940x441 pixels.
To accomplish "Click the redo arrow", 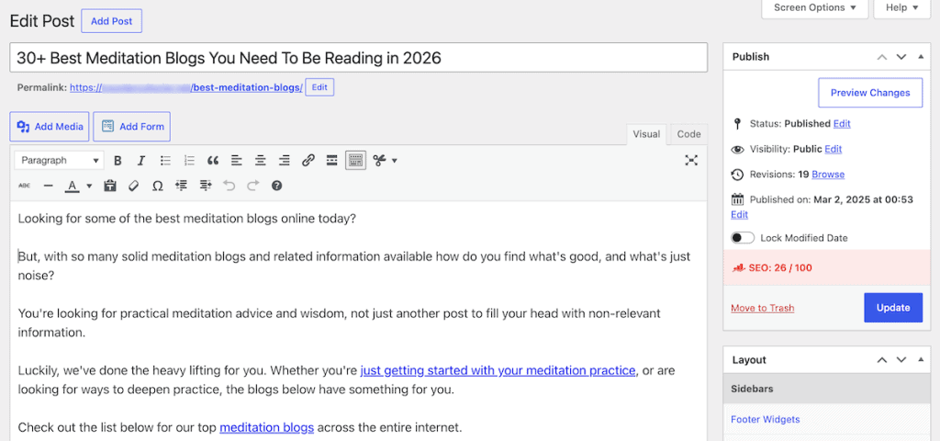I will tap(253, 186).
